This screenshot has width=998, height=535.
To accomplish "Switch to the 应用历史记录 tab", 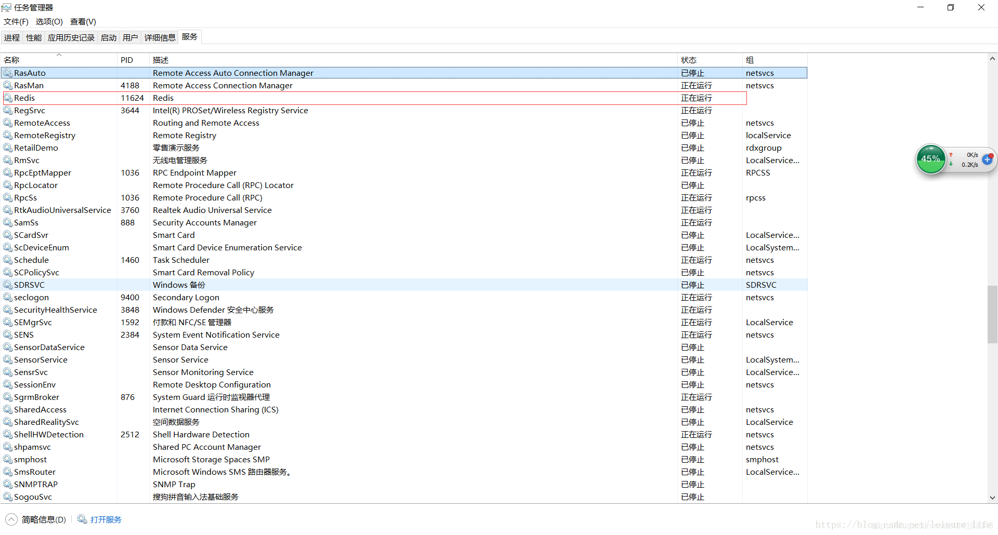I will [71, 38].
